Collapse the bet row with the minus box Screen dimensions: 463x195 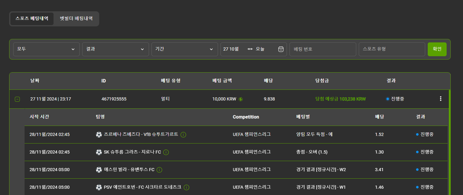(17, 99)
